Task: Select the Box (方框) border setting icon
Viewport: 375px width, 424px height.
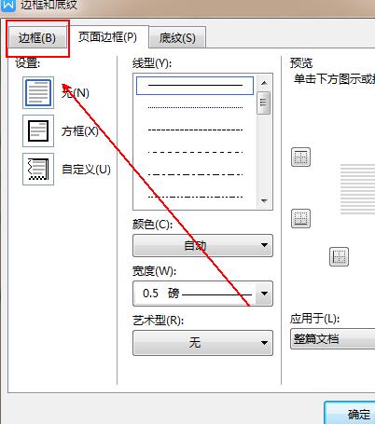Action: 38,130
